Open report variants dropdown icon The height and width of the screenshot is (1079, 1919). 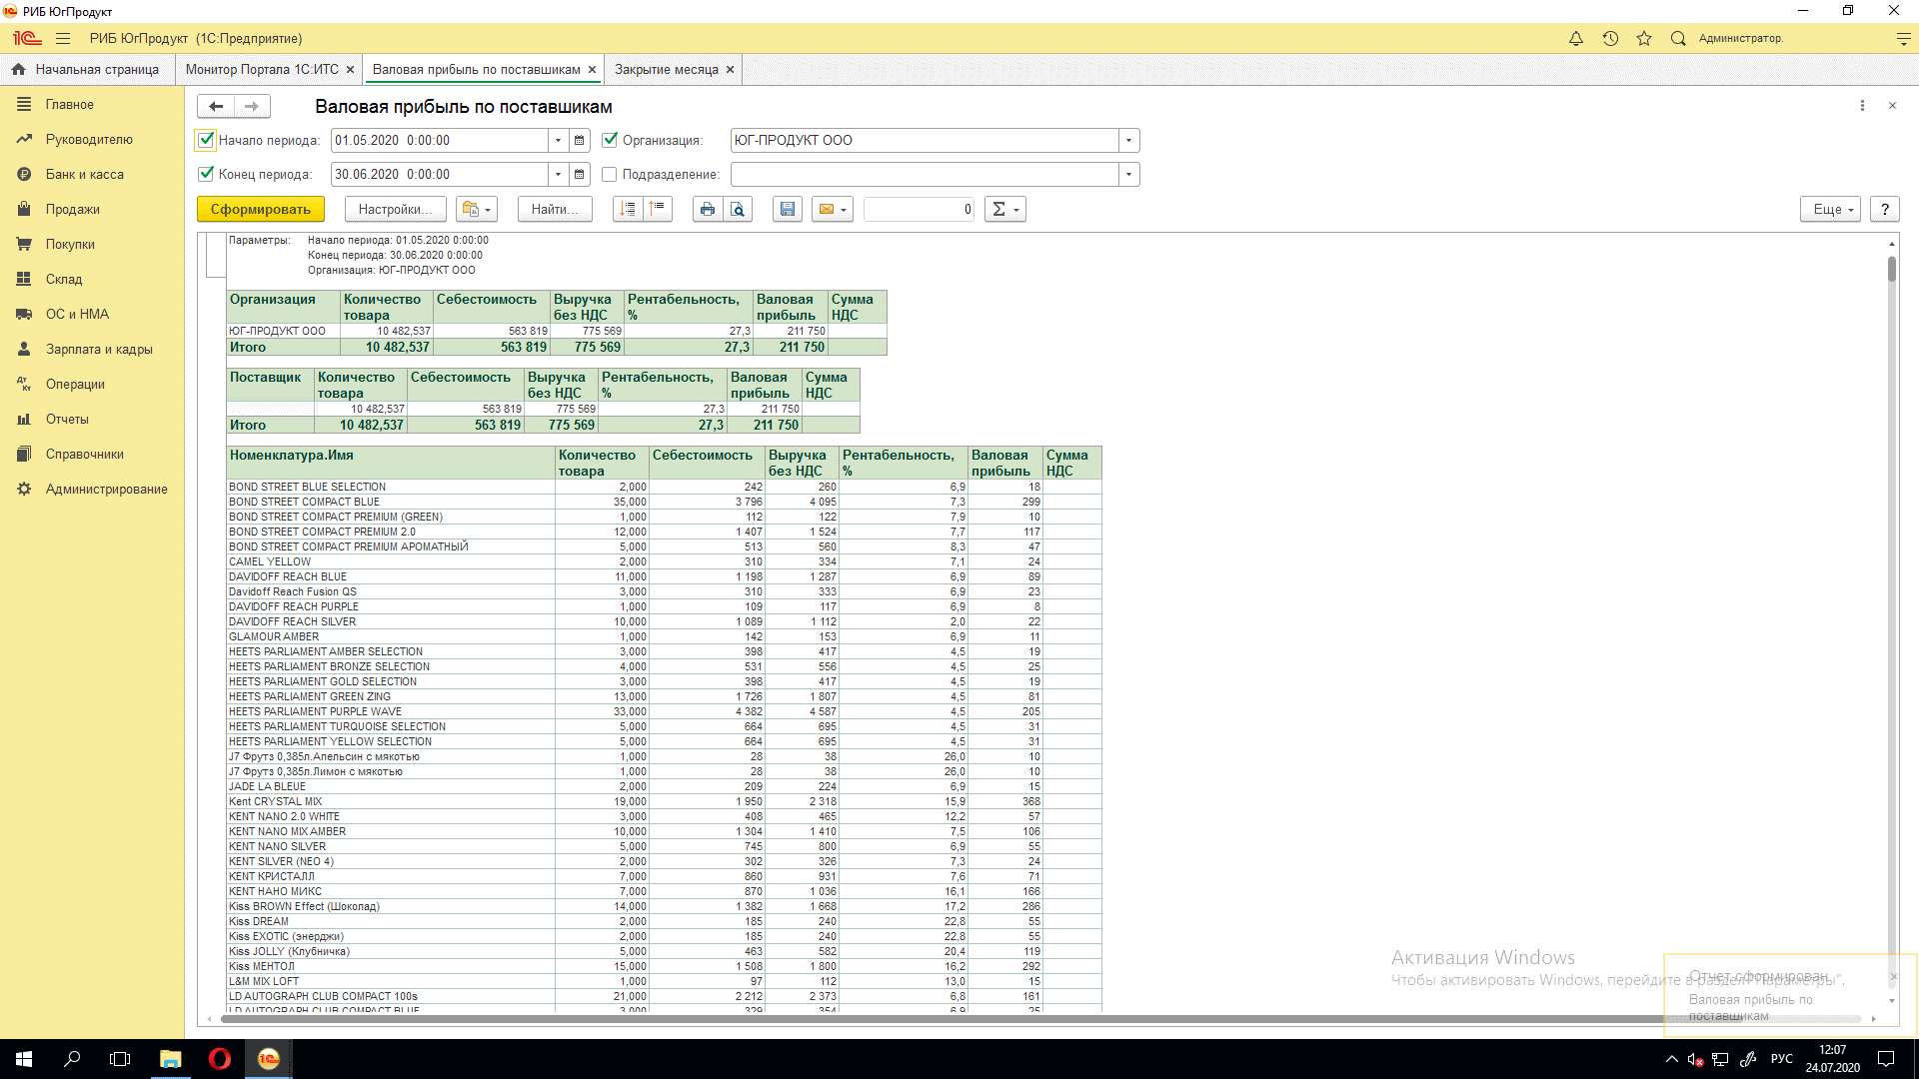[477, 209]
